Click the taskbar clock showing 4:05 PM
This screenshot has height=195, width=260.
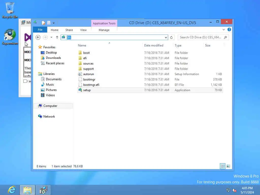(x=247, y=190)
